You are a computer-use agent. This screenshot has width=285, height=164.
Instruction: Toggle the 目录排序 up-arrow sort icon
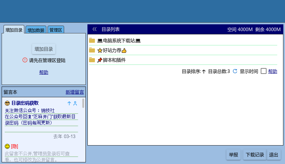pyautogui.click(x=204, y=71)
